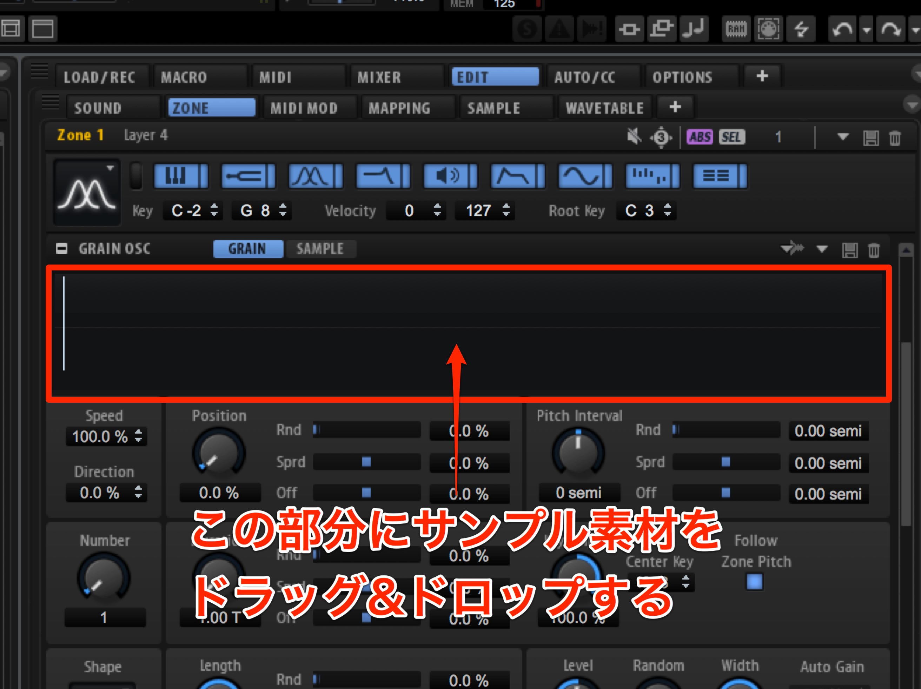Open the LFO sine wave section button

[585, 176]
